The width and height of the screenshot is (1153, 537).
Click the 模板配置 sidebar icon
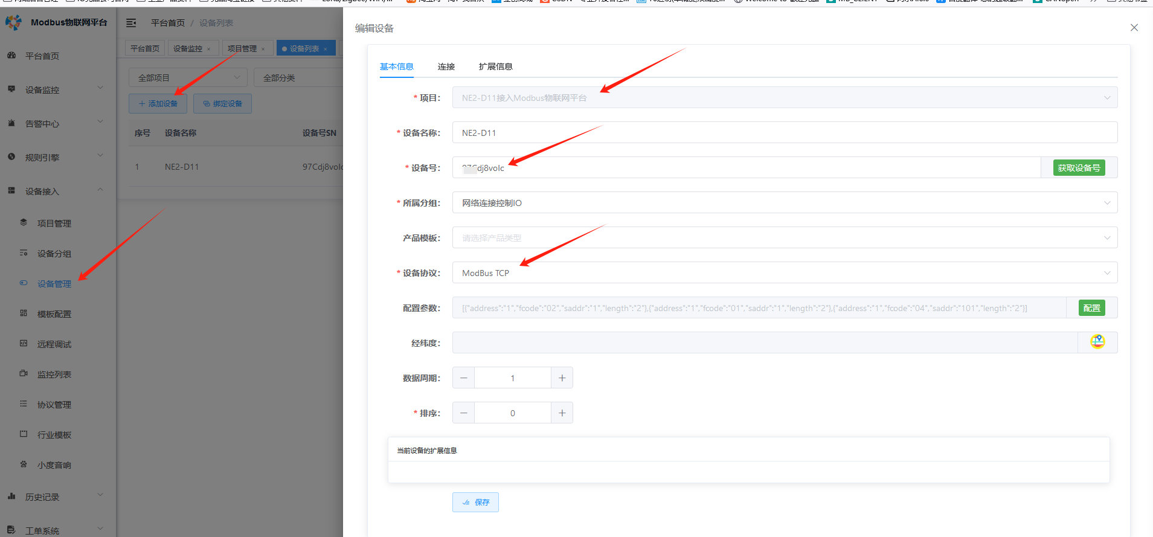click(x=24, y=314)
